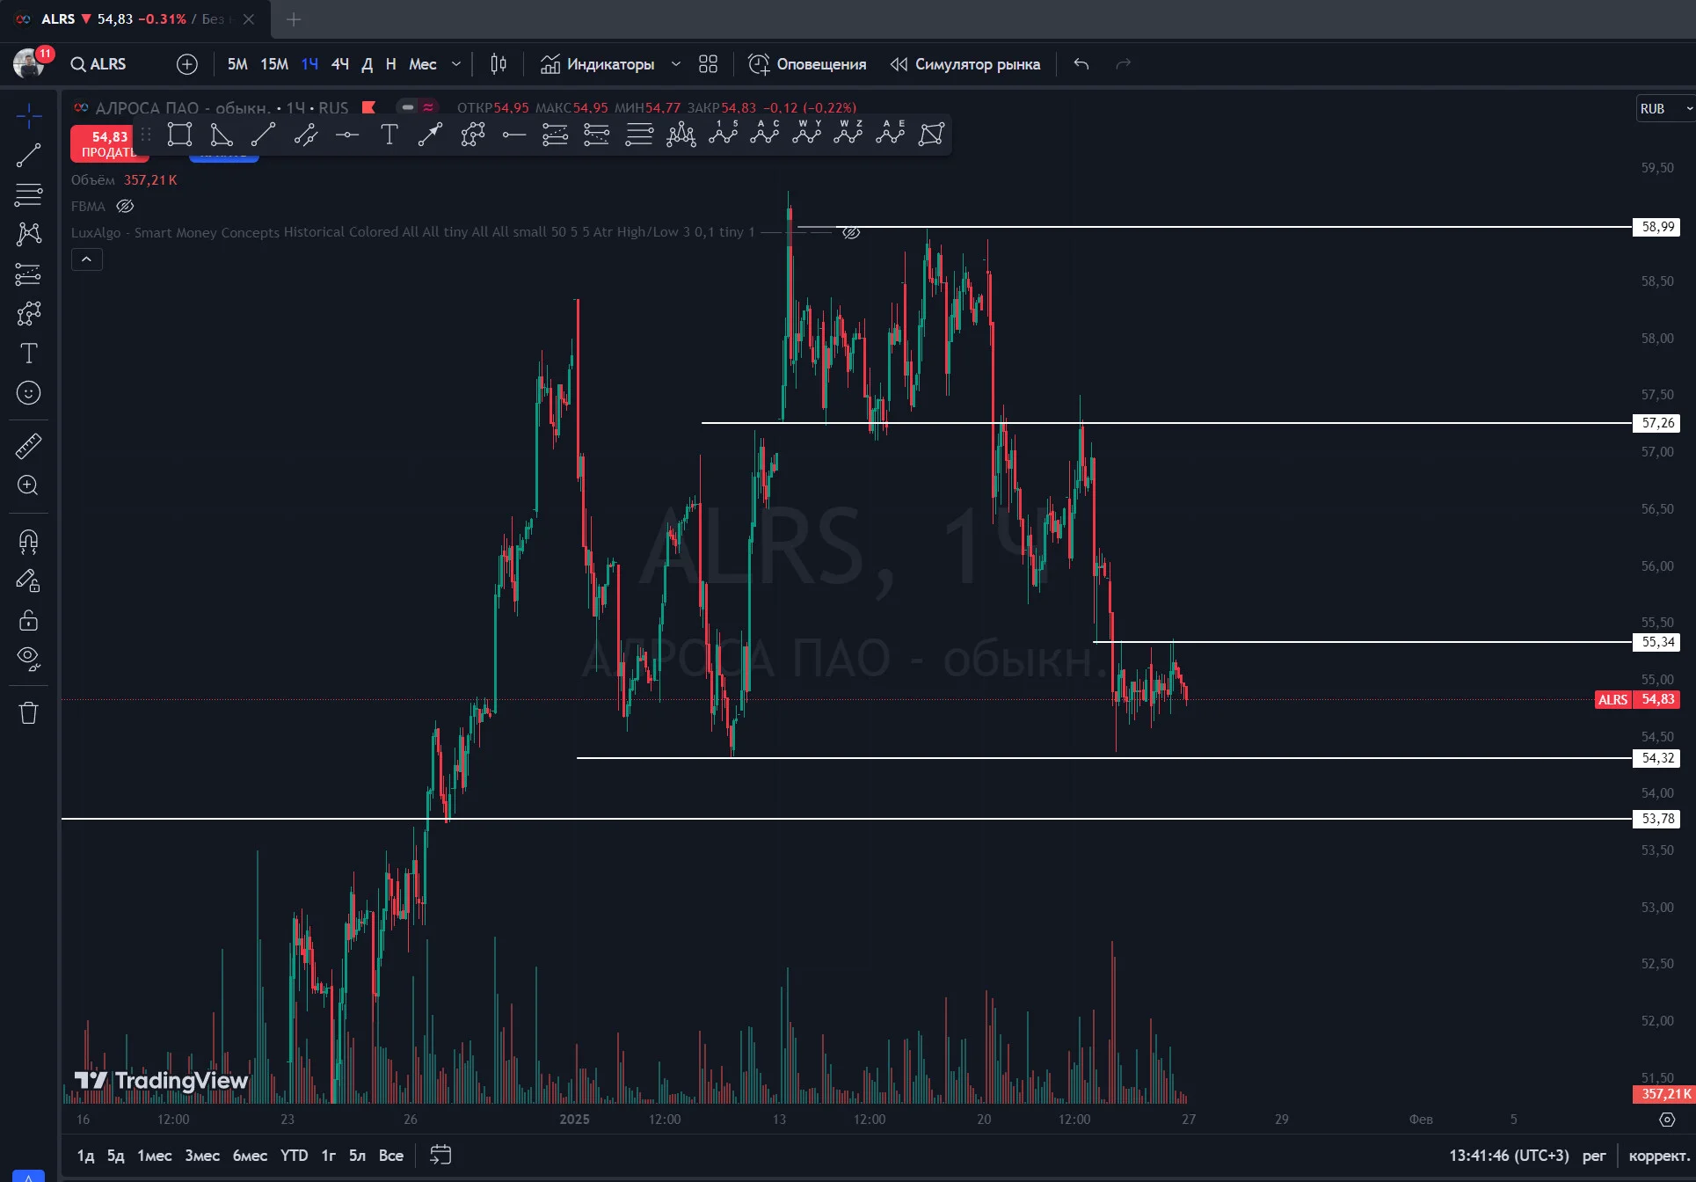
Task: Open the candlestick chart type menu
Action: 499,64
